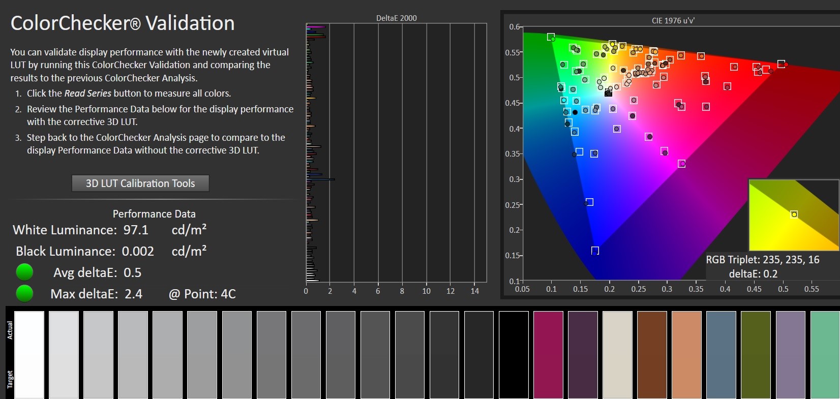
Task: Click the red primary target square on CIE chart
Action: 781,64
